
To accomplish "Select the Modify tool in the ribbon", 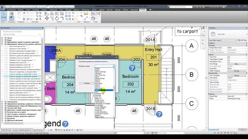I will pyautogui.click(x=3, y=16).
